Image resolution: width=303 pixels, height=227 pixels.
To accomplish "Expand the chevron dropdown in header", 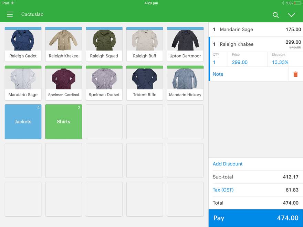I will click(x=291, y=15).
